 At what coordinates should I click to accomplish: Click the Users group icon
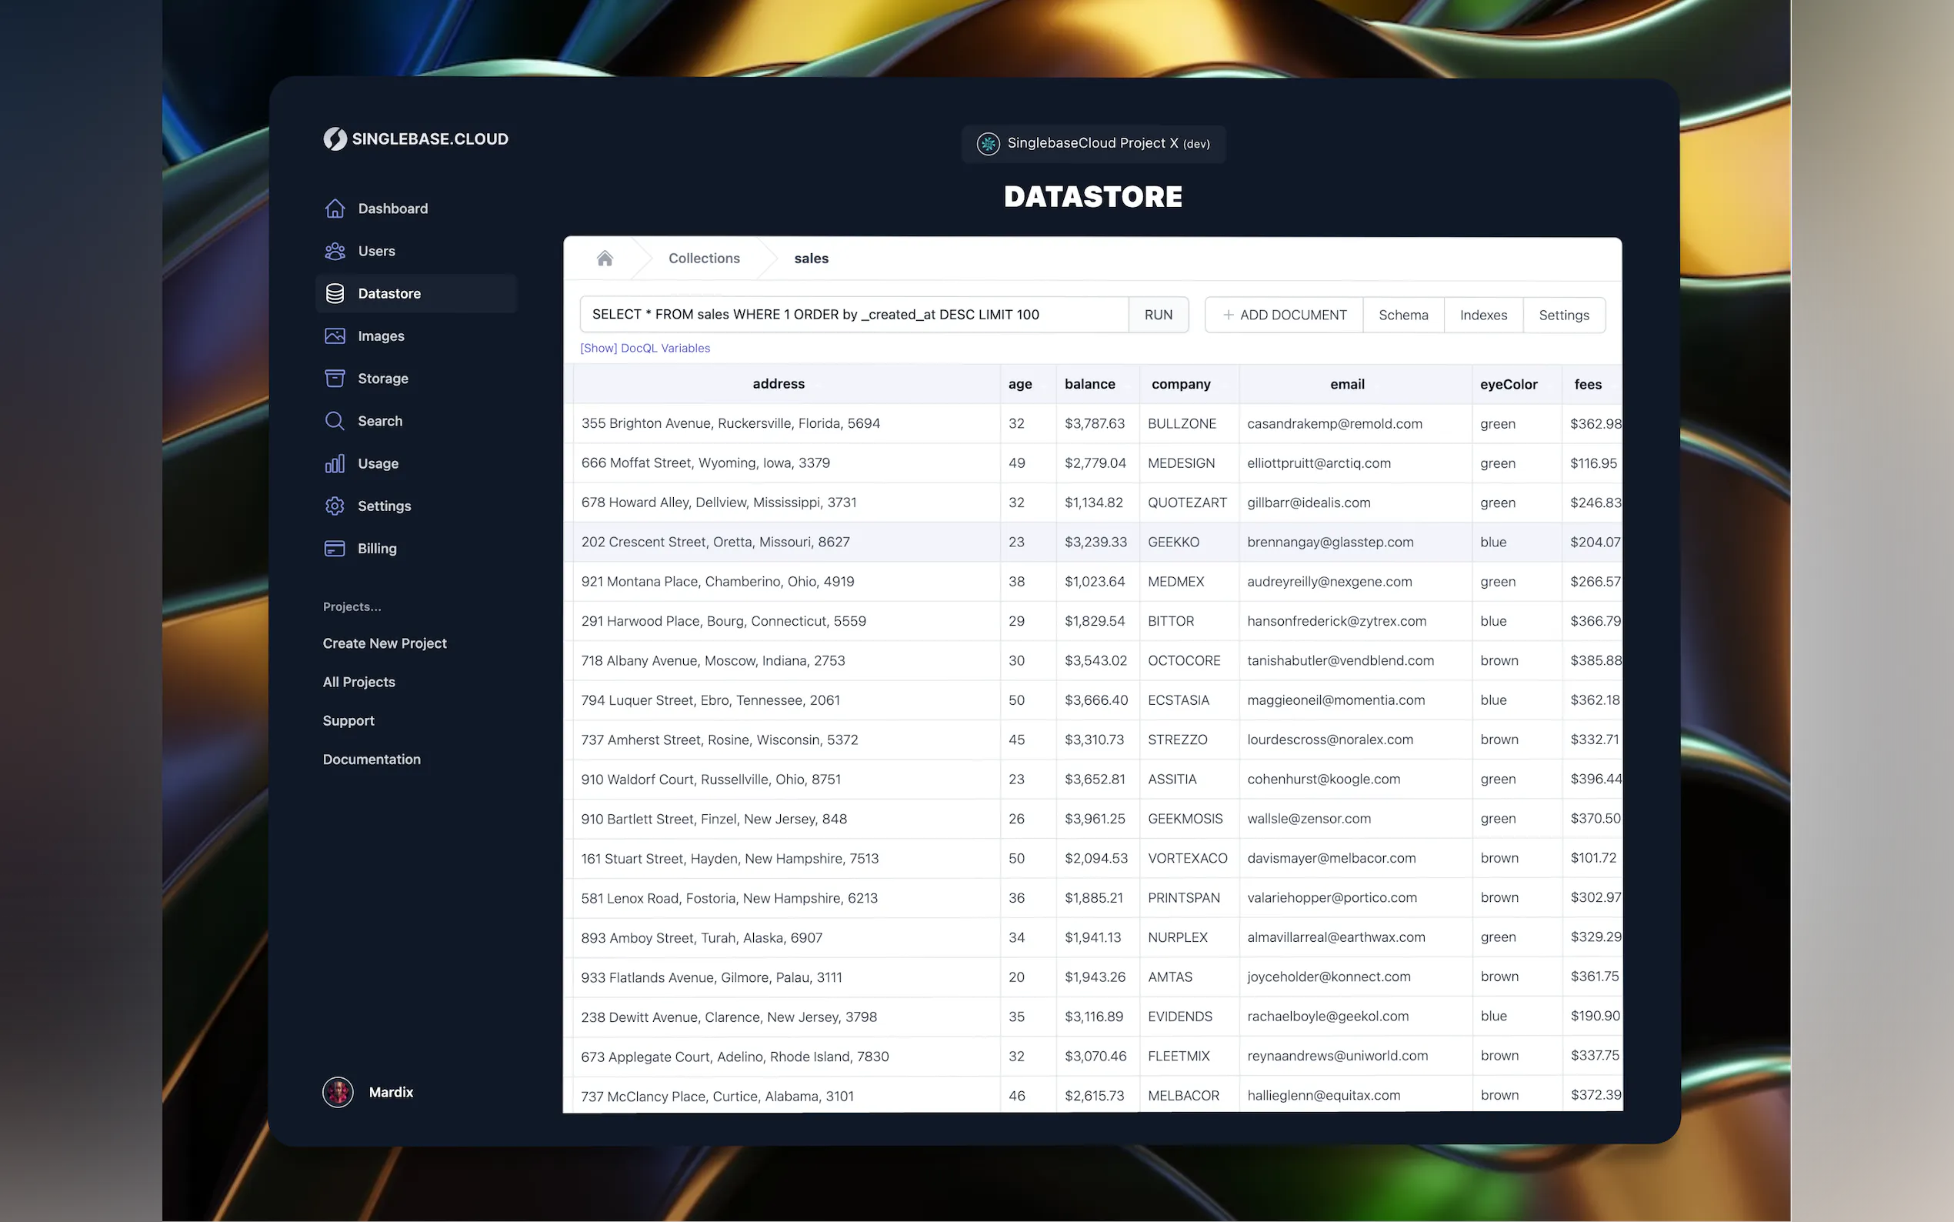point(335,252)
